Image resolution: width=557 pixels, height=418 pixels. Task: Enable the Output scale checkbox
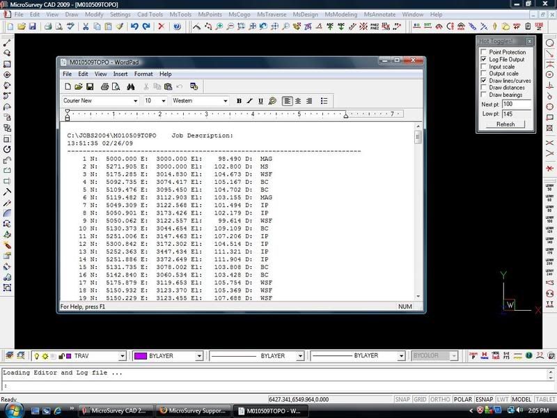[483, 73]
